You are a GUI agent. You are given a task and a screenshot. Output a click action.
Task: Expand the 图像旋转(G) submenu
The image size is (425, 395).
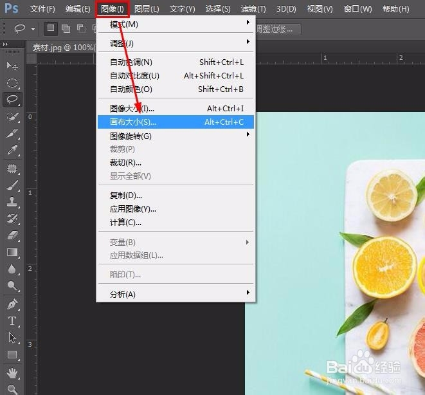click(x=176, y=136)
